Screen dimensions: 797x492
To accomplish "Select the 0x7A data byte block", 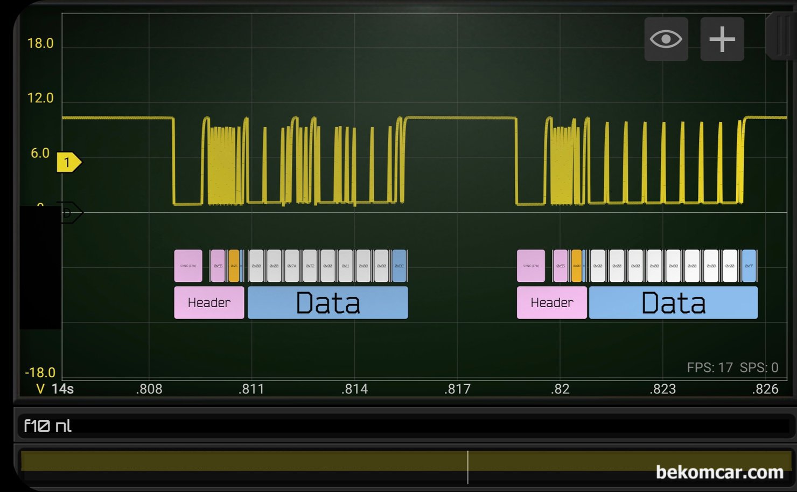I will (292, 266).
